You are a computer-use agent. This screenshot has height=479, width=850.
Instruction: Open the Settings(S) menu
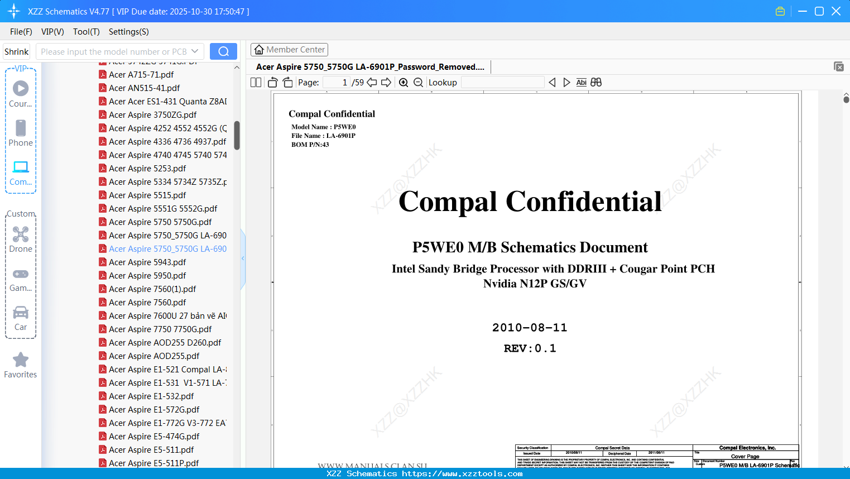tap(129, 32)
